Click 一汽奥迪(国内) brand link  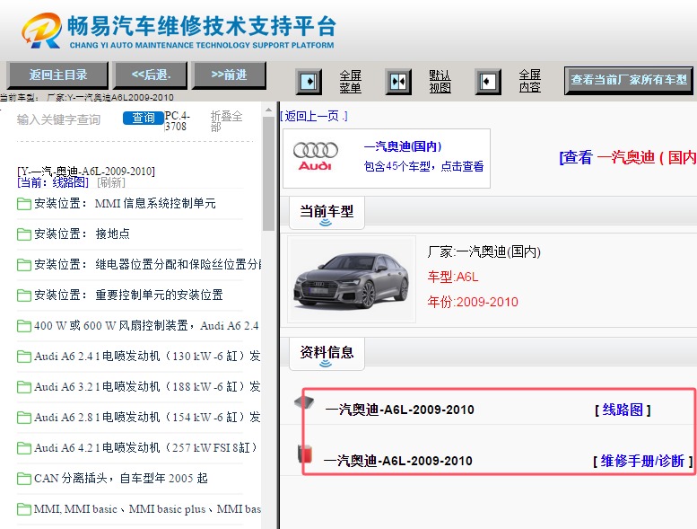403,146
